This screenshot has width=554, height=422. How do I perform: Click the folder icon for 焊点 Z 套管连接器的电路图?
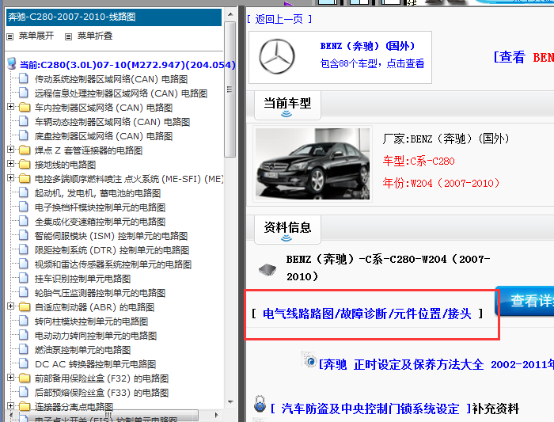25,150
